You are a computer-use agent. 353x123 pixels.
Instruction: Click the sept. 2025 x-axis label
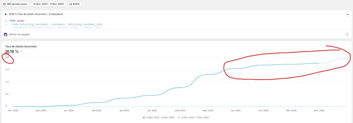pyautogui.click(x=208, y=111)
